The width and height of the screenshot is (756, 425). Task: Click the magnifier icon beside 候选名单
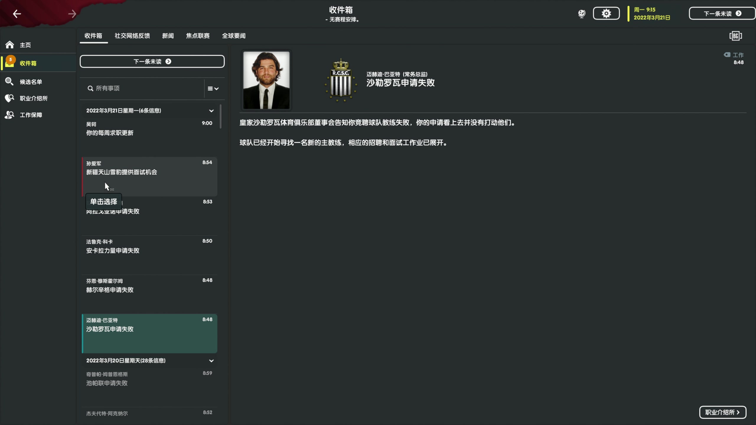point(9,81)
